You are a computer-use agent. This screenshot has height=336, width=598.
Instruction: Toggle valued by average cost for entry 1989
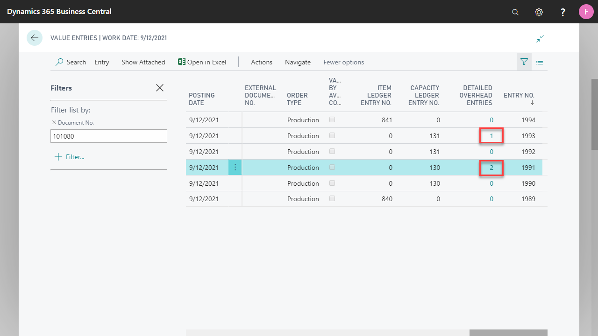[x=332, y=198]
